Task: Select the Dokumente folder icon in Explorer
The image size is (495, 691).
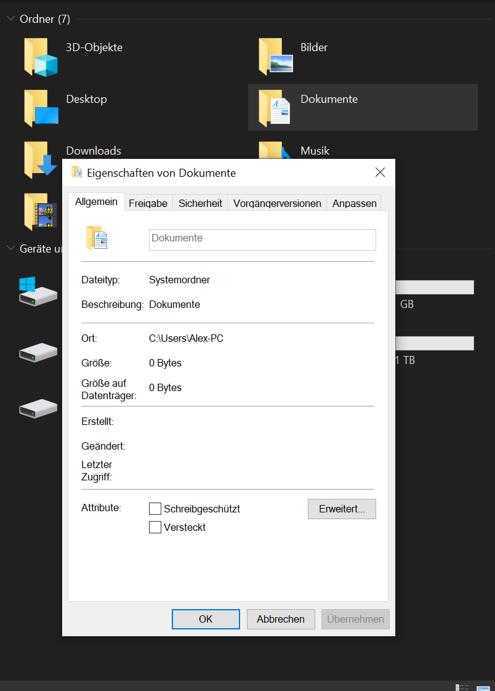Action: pyautogui.click(x=275, y=108)
